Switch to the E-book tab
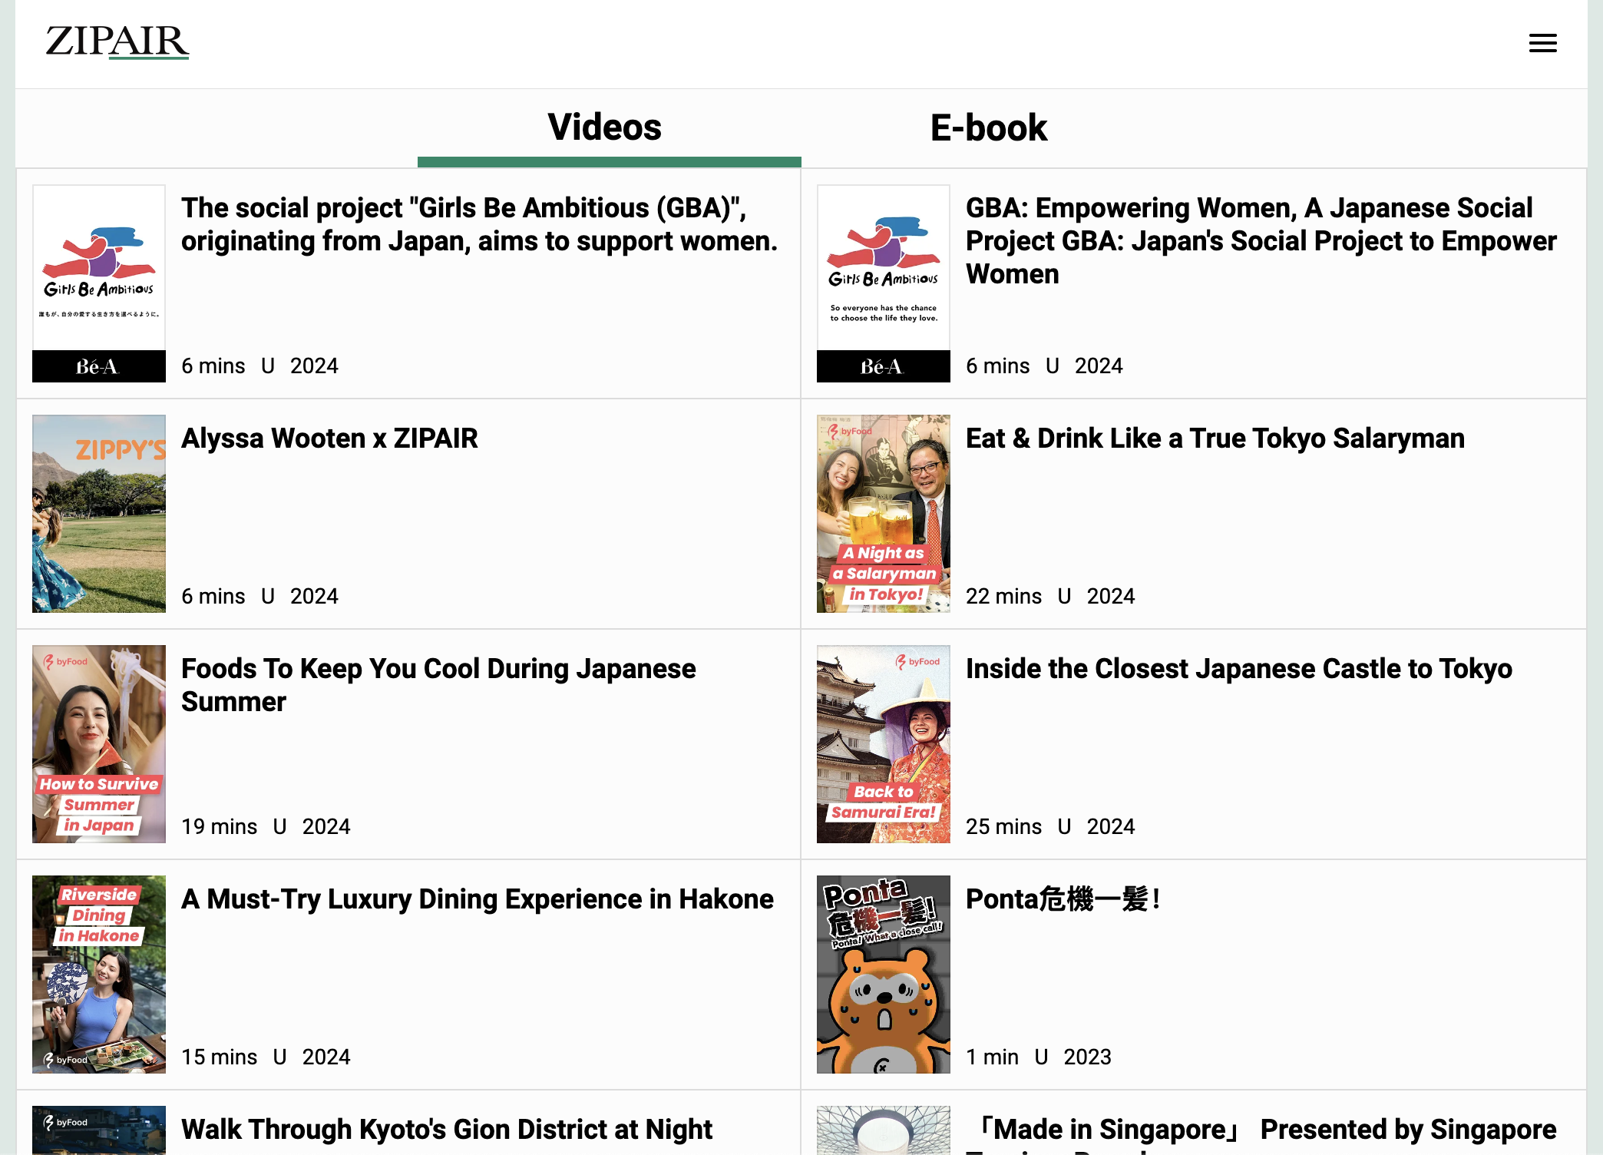The image size is (1603, 1155). (989, 127)
